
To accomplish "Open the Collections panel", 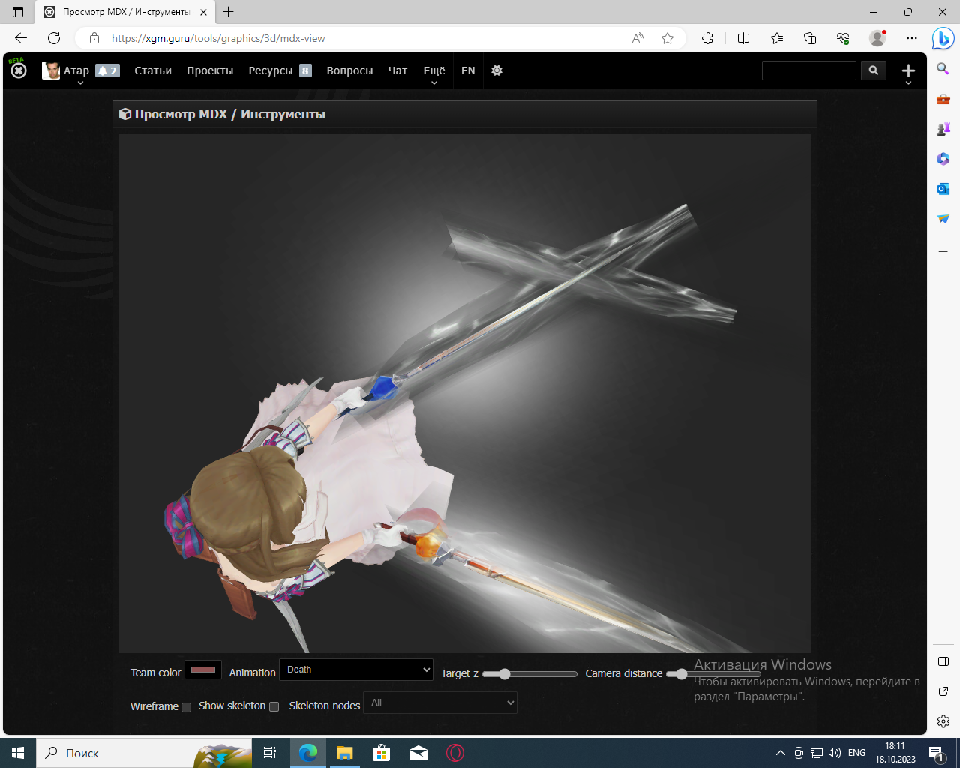I will [810, 38].
